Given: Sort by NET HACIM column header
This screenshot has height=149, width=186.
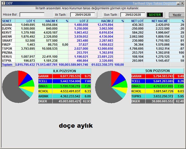Looking at the screenshot, I should pyautogui.click(x=157, y=21).
